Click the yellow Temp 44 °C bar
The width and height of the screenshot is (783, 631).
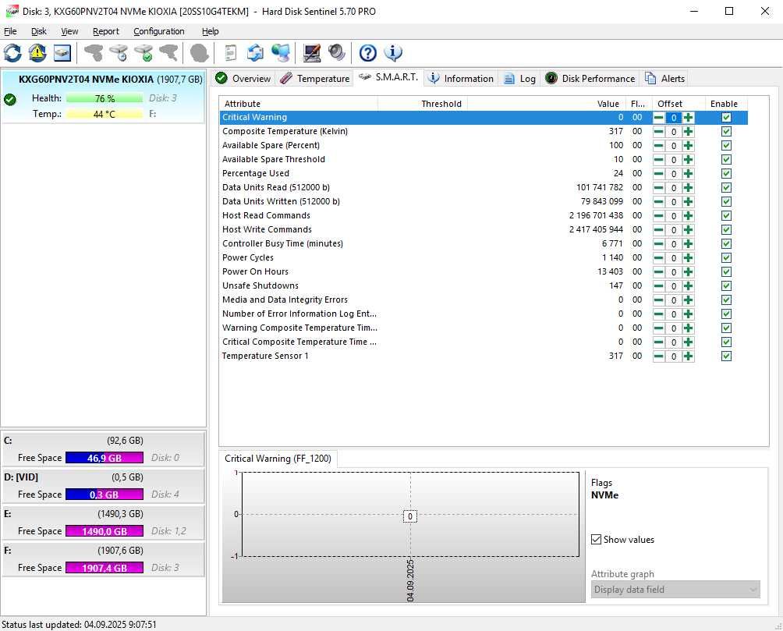[105, 114]
